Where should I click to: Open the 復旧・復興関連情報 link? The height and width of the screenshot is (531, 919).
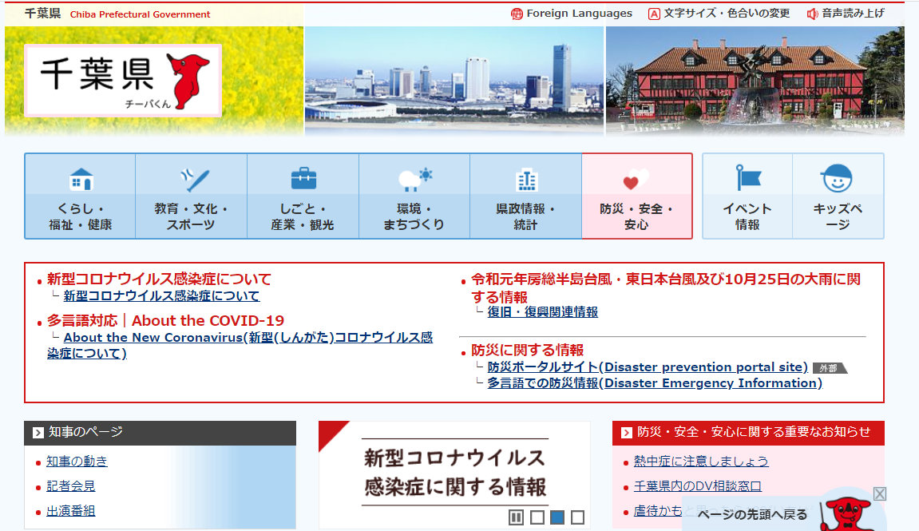542,312
